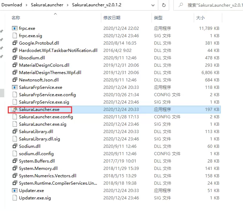The height and width of the screenshot is (211, 243).
Task: Refresh the folder with the reload button
Action: (164, 5)
